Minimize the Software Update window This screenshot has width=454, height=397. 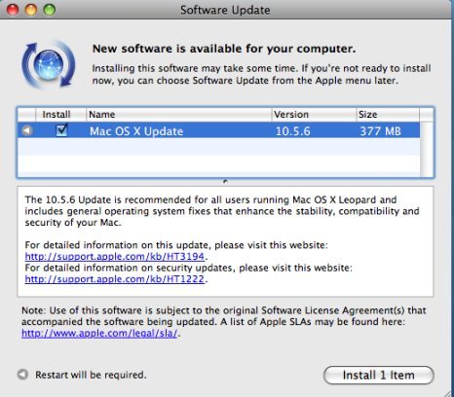coord(31,10)
